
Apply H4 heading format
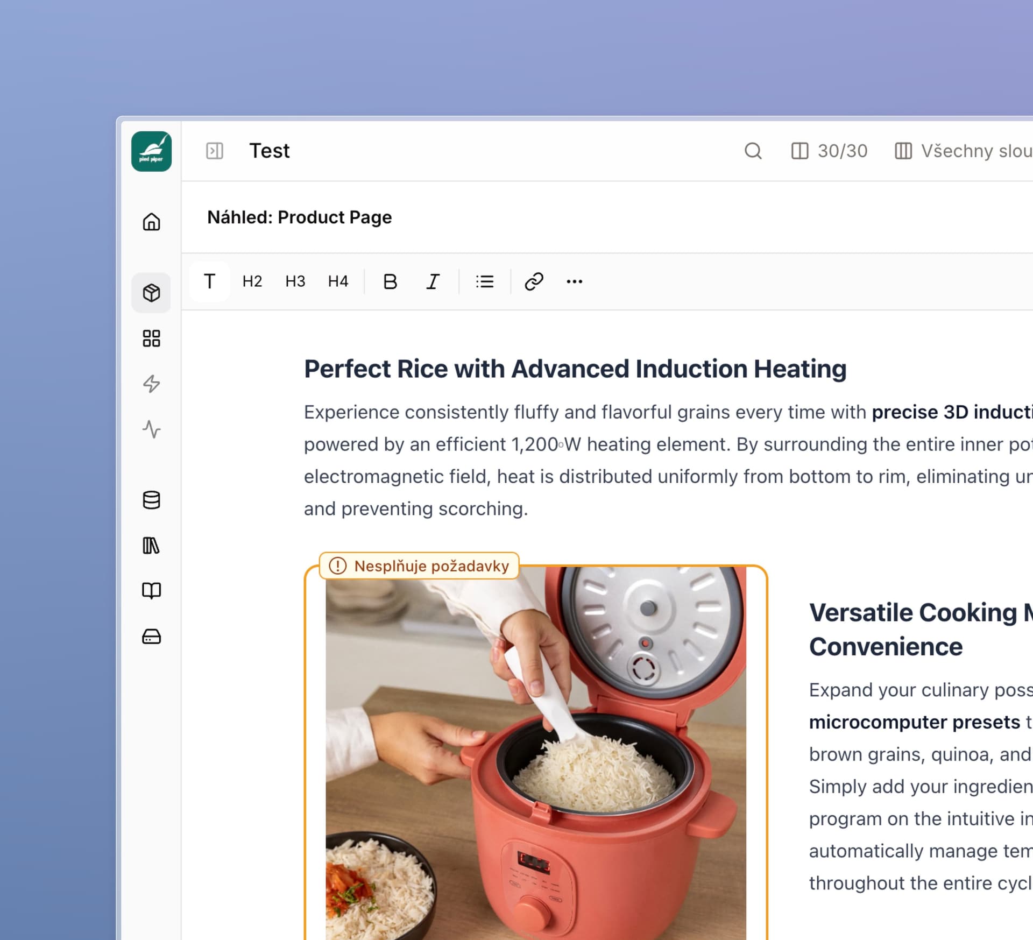click(338, 281)
